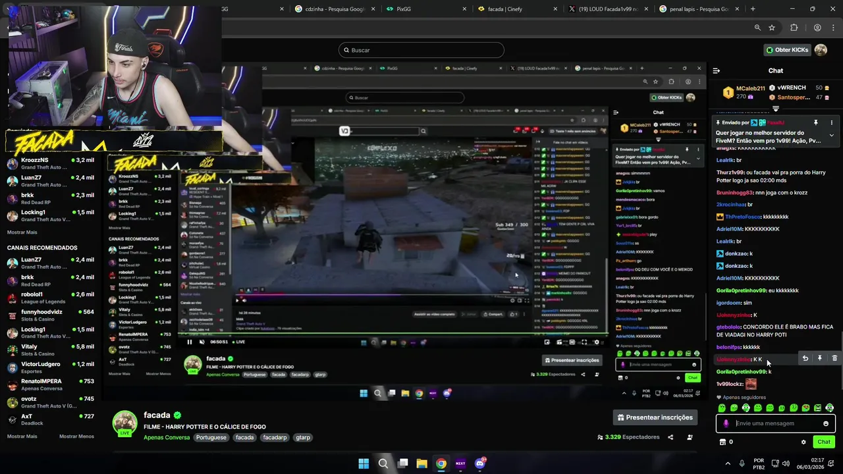Open funnyhoodvidz recommended channel

click(51, 315)
